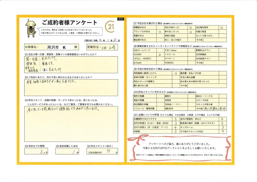Click the mascot speech bubble greeting
Screen dimensions: 257x182
click(70, 31)
